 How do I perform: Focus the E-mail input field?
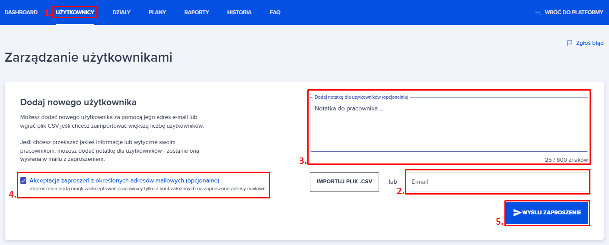click(497, 182)
